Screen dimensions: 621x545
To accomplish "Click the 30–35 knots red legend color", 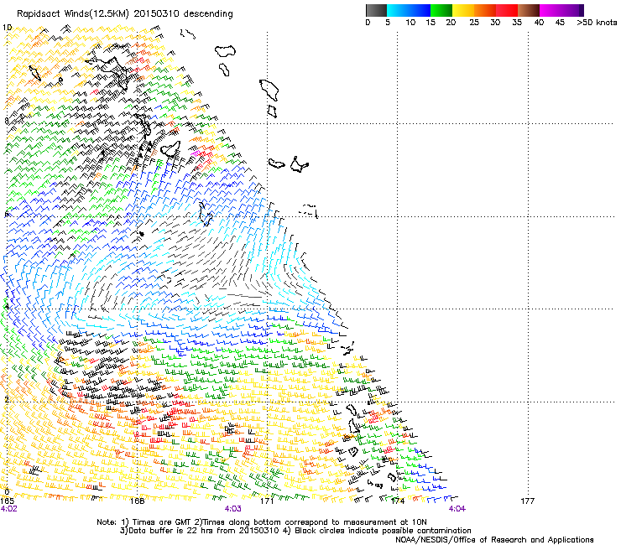I will (507, 10).
